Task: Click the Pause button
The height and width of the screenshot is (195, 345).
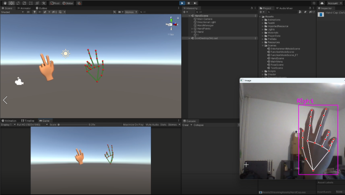Action: pos(189,3)
